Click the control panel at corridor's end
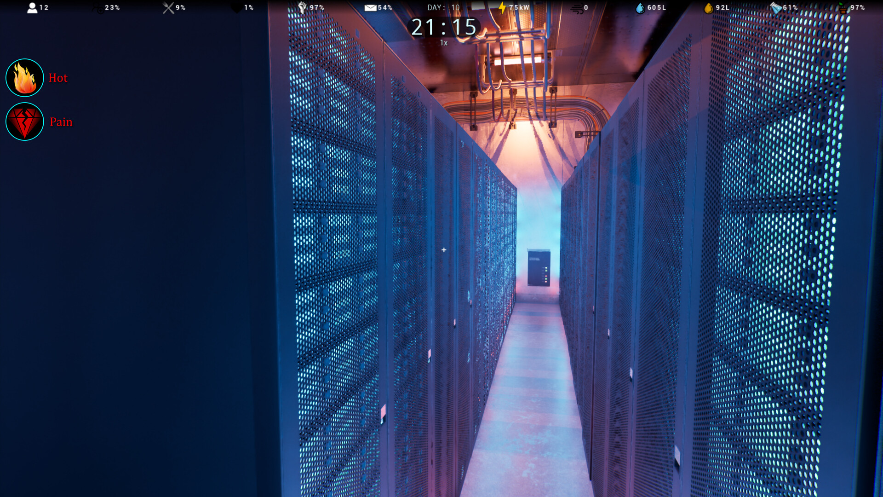The width and height of the screenshot is (883, 497). coord(539,267)
